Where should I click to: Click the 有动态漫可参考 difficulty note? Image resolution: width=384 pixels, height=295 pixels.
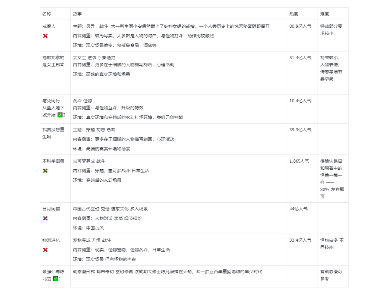(331, 275)
